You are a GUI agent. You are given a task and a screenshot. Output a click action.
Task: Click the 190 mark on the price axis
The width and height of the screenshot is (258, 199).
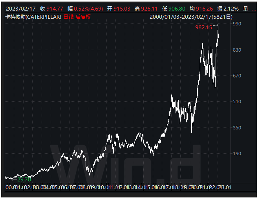[237, 154]
